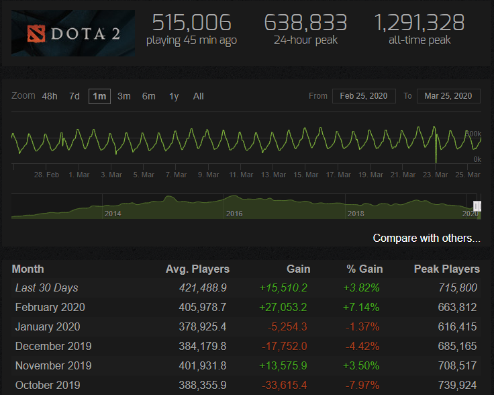Select the All zoom range

(198, 96)
